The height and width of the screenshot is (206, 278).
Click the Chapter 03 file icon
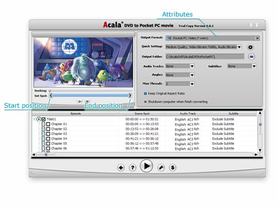[x=43, y=133]
